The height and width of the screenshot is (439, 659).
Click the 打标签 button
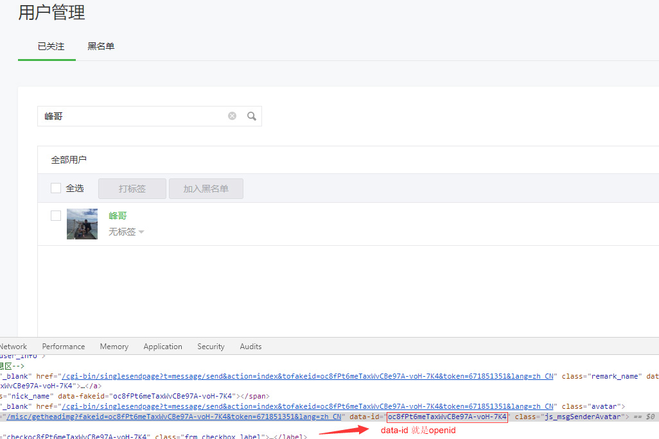click(x=132, y=189)
